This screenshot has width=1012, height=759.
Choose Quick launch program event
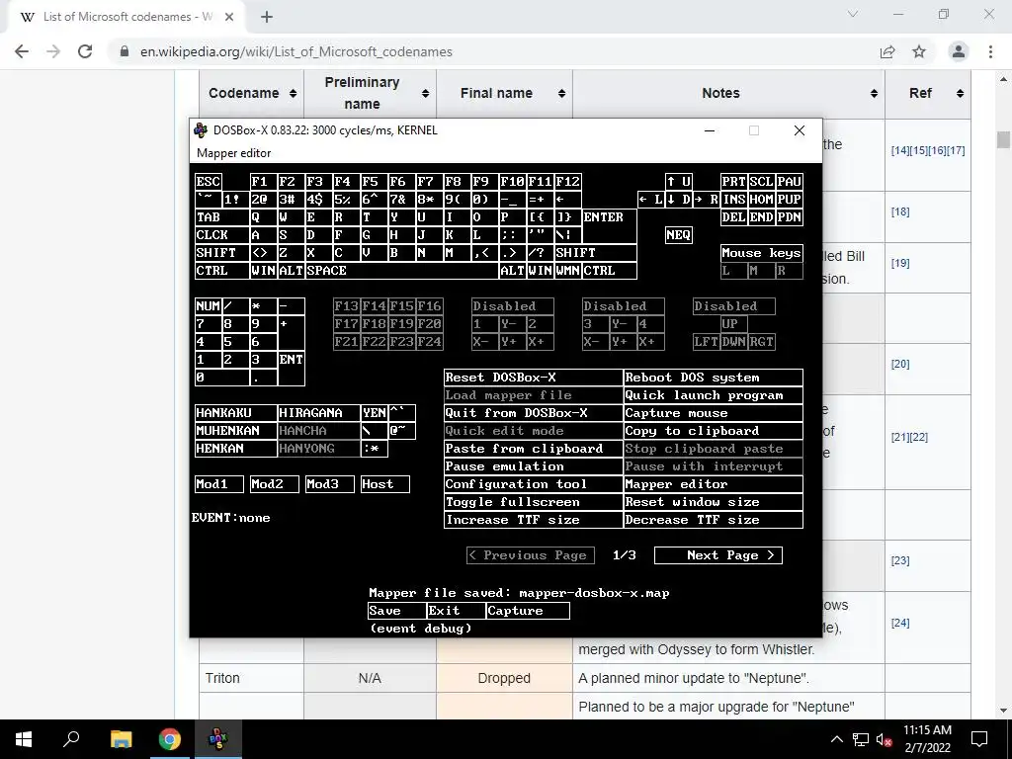click(714, 395)
